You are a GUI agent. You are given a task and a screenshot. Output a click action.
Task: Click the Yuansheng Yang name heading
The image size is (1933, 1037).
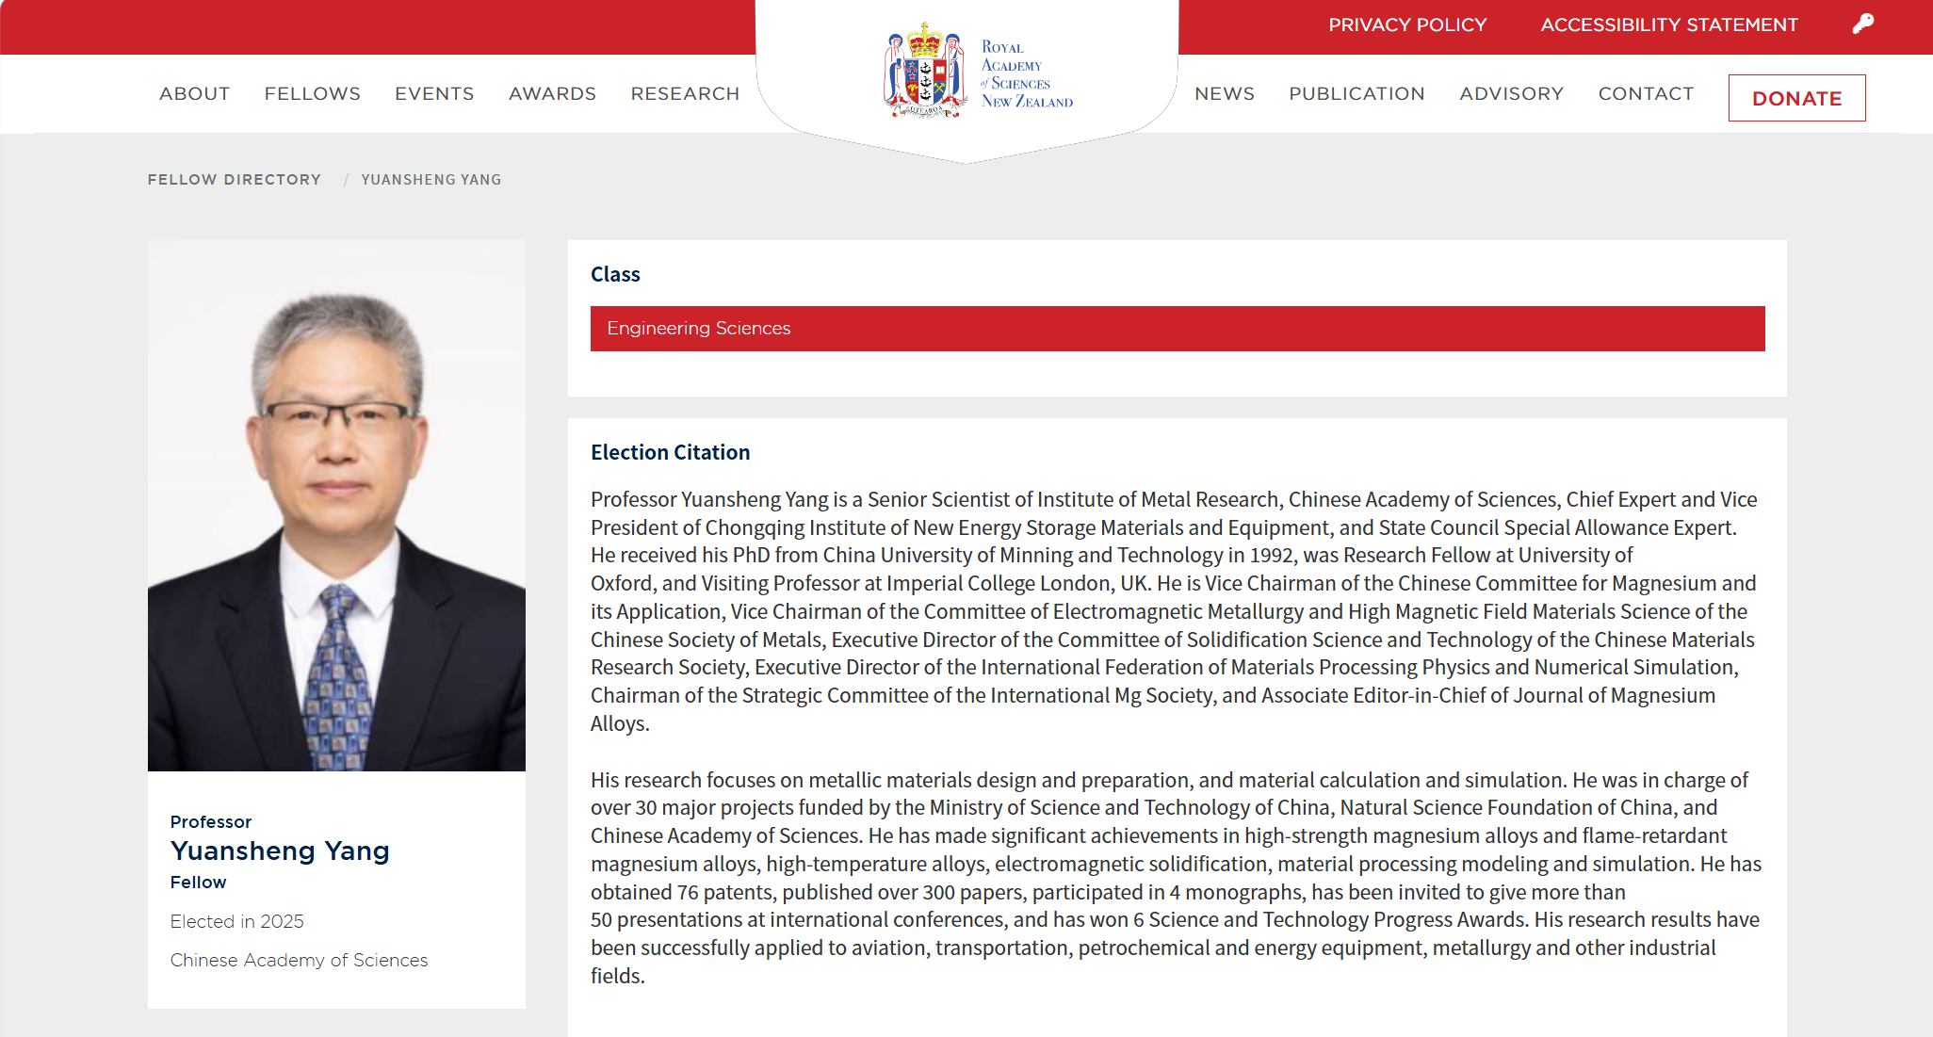coord(280,851)
